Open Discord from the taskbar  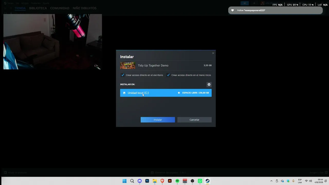click(x=140, y=181)
